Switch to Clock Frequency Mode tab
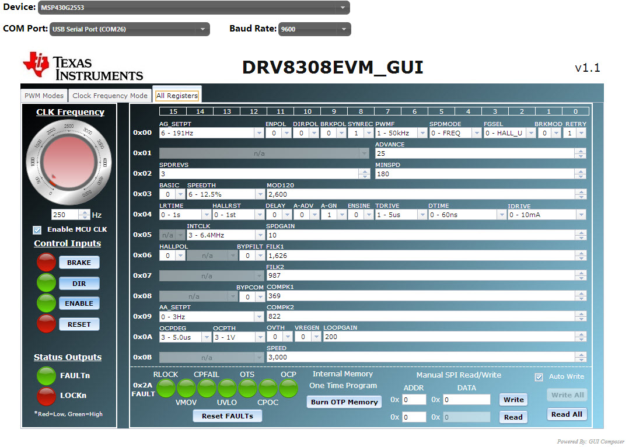This screenshot has height=447, width=629. tap(110, 96)
